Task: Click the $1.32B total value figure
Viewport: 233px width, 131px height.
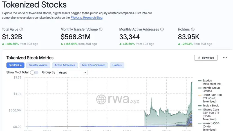Action: coord(12,37)
